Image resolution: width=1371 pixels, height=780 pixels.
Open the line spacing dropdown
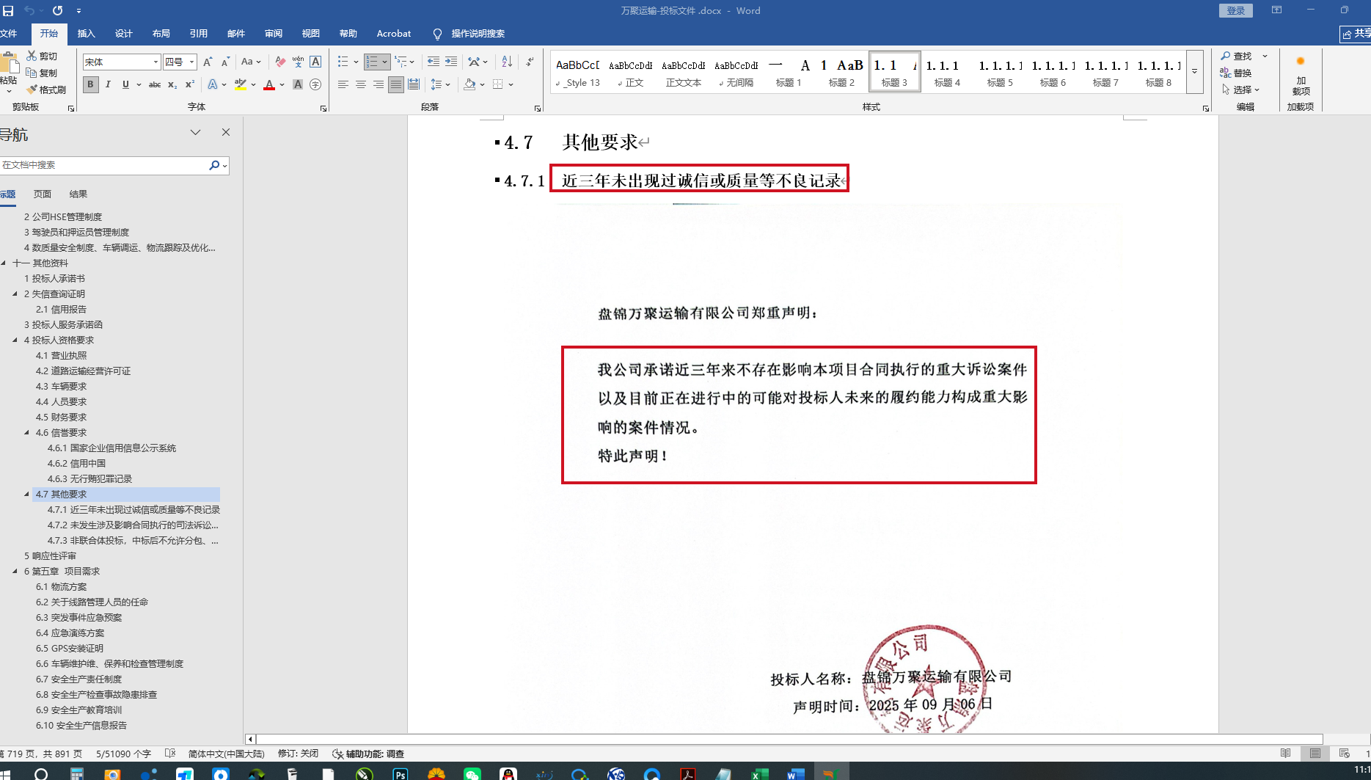coord(440,85)
